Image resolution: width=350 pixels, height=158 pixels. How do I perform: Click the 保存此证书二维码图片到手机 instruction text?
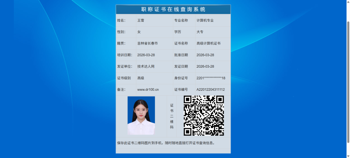tap(166, 143)
